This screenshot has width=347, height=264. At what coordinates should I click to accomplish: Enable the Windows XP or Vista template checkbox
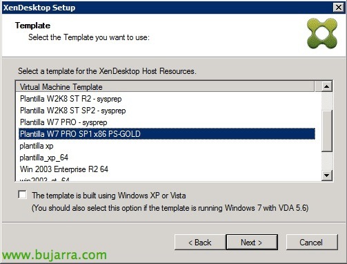coord(22,195)
